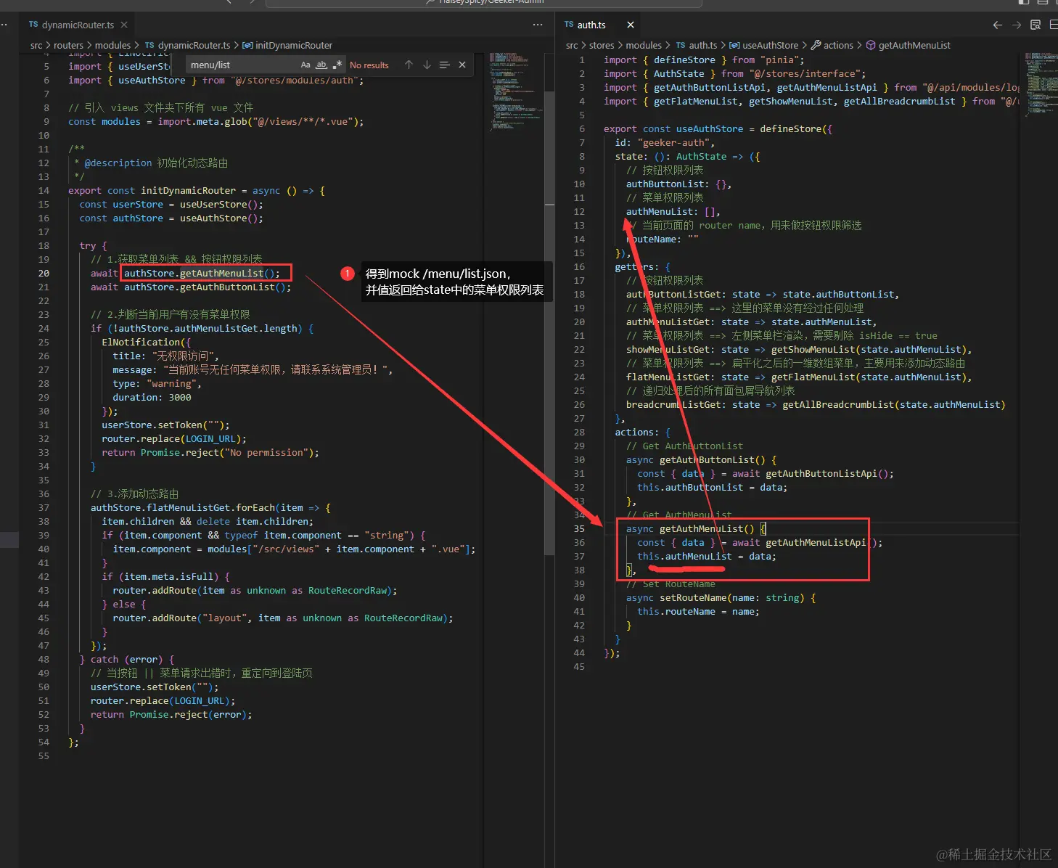1058x868 pixels.
Task: Click 'import { defineStore } from "pinia"' line
Action: (x=704, y=60)
